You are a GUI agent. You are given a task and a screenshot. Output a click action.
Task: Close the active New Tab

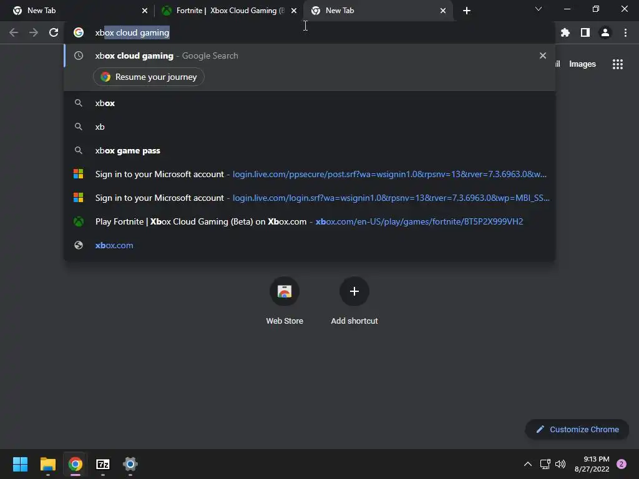pos(443,11)
